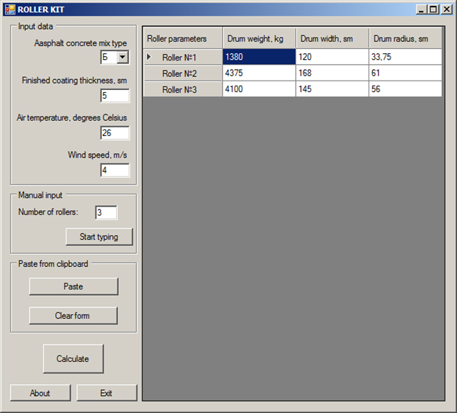Click the air temperature input field
The width and height of the screenshot is (457, 413).
(x=114, y=133)
